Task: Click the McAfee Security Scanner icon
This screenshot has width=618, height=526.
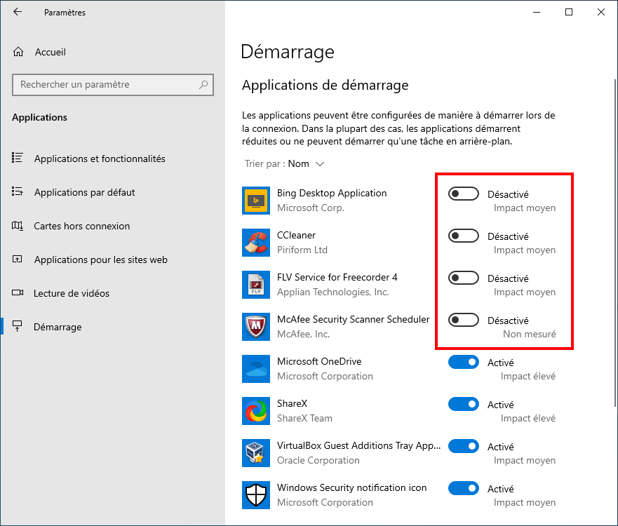Action: click(x=256, y=327)
